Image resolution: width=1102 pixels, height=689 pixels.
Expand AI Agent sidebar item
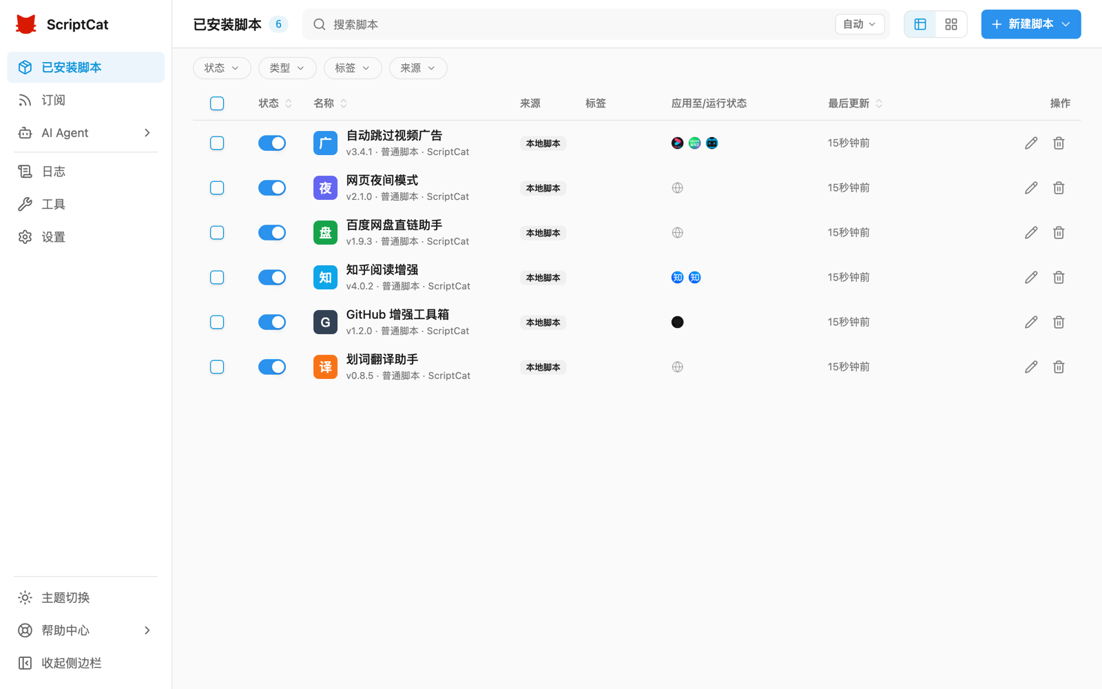click(85, 133)
